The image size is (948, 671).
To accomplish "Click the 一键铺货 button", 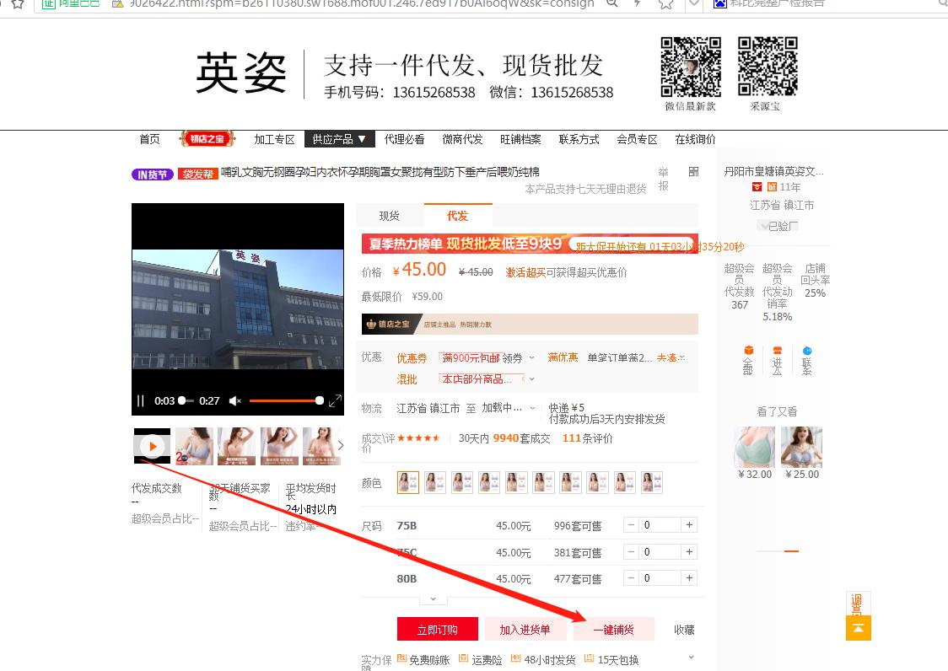I will [614, 629].
